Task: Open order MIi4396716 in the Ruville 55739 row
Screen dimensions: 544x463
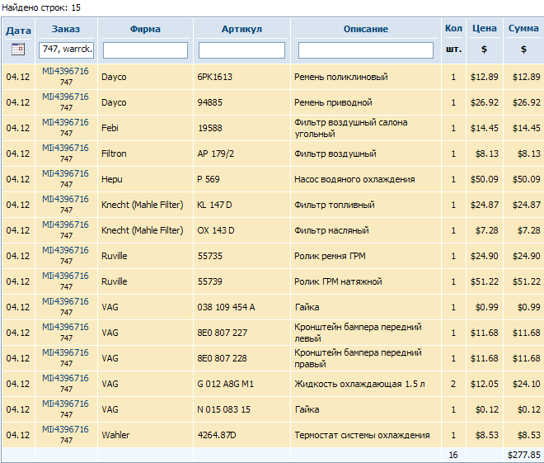Action: [x=66, y=276]
